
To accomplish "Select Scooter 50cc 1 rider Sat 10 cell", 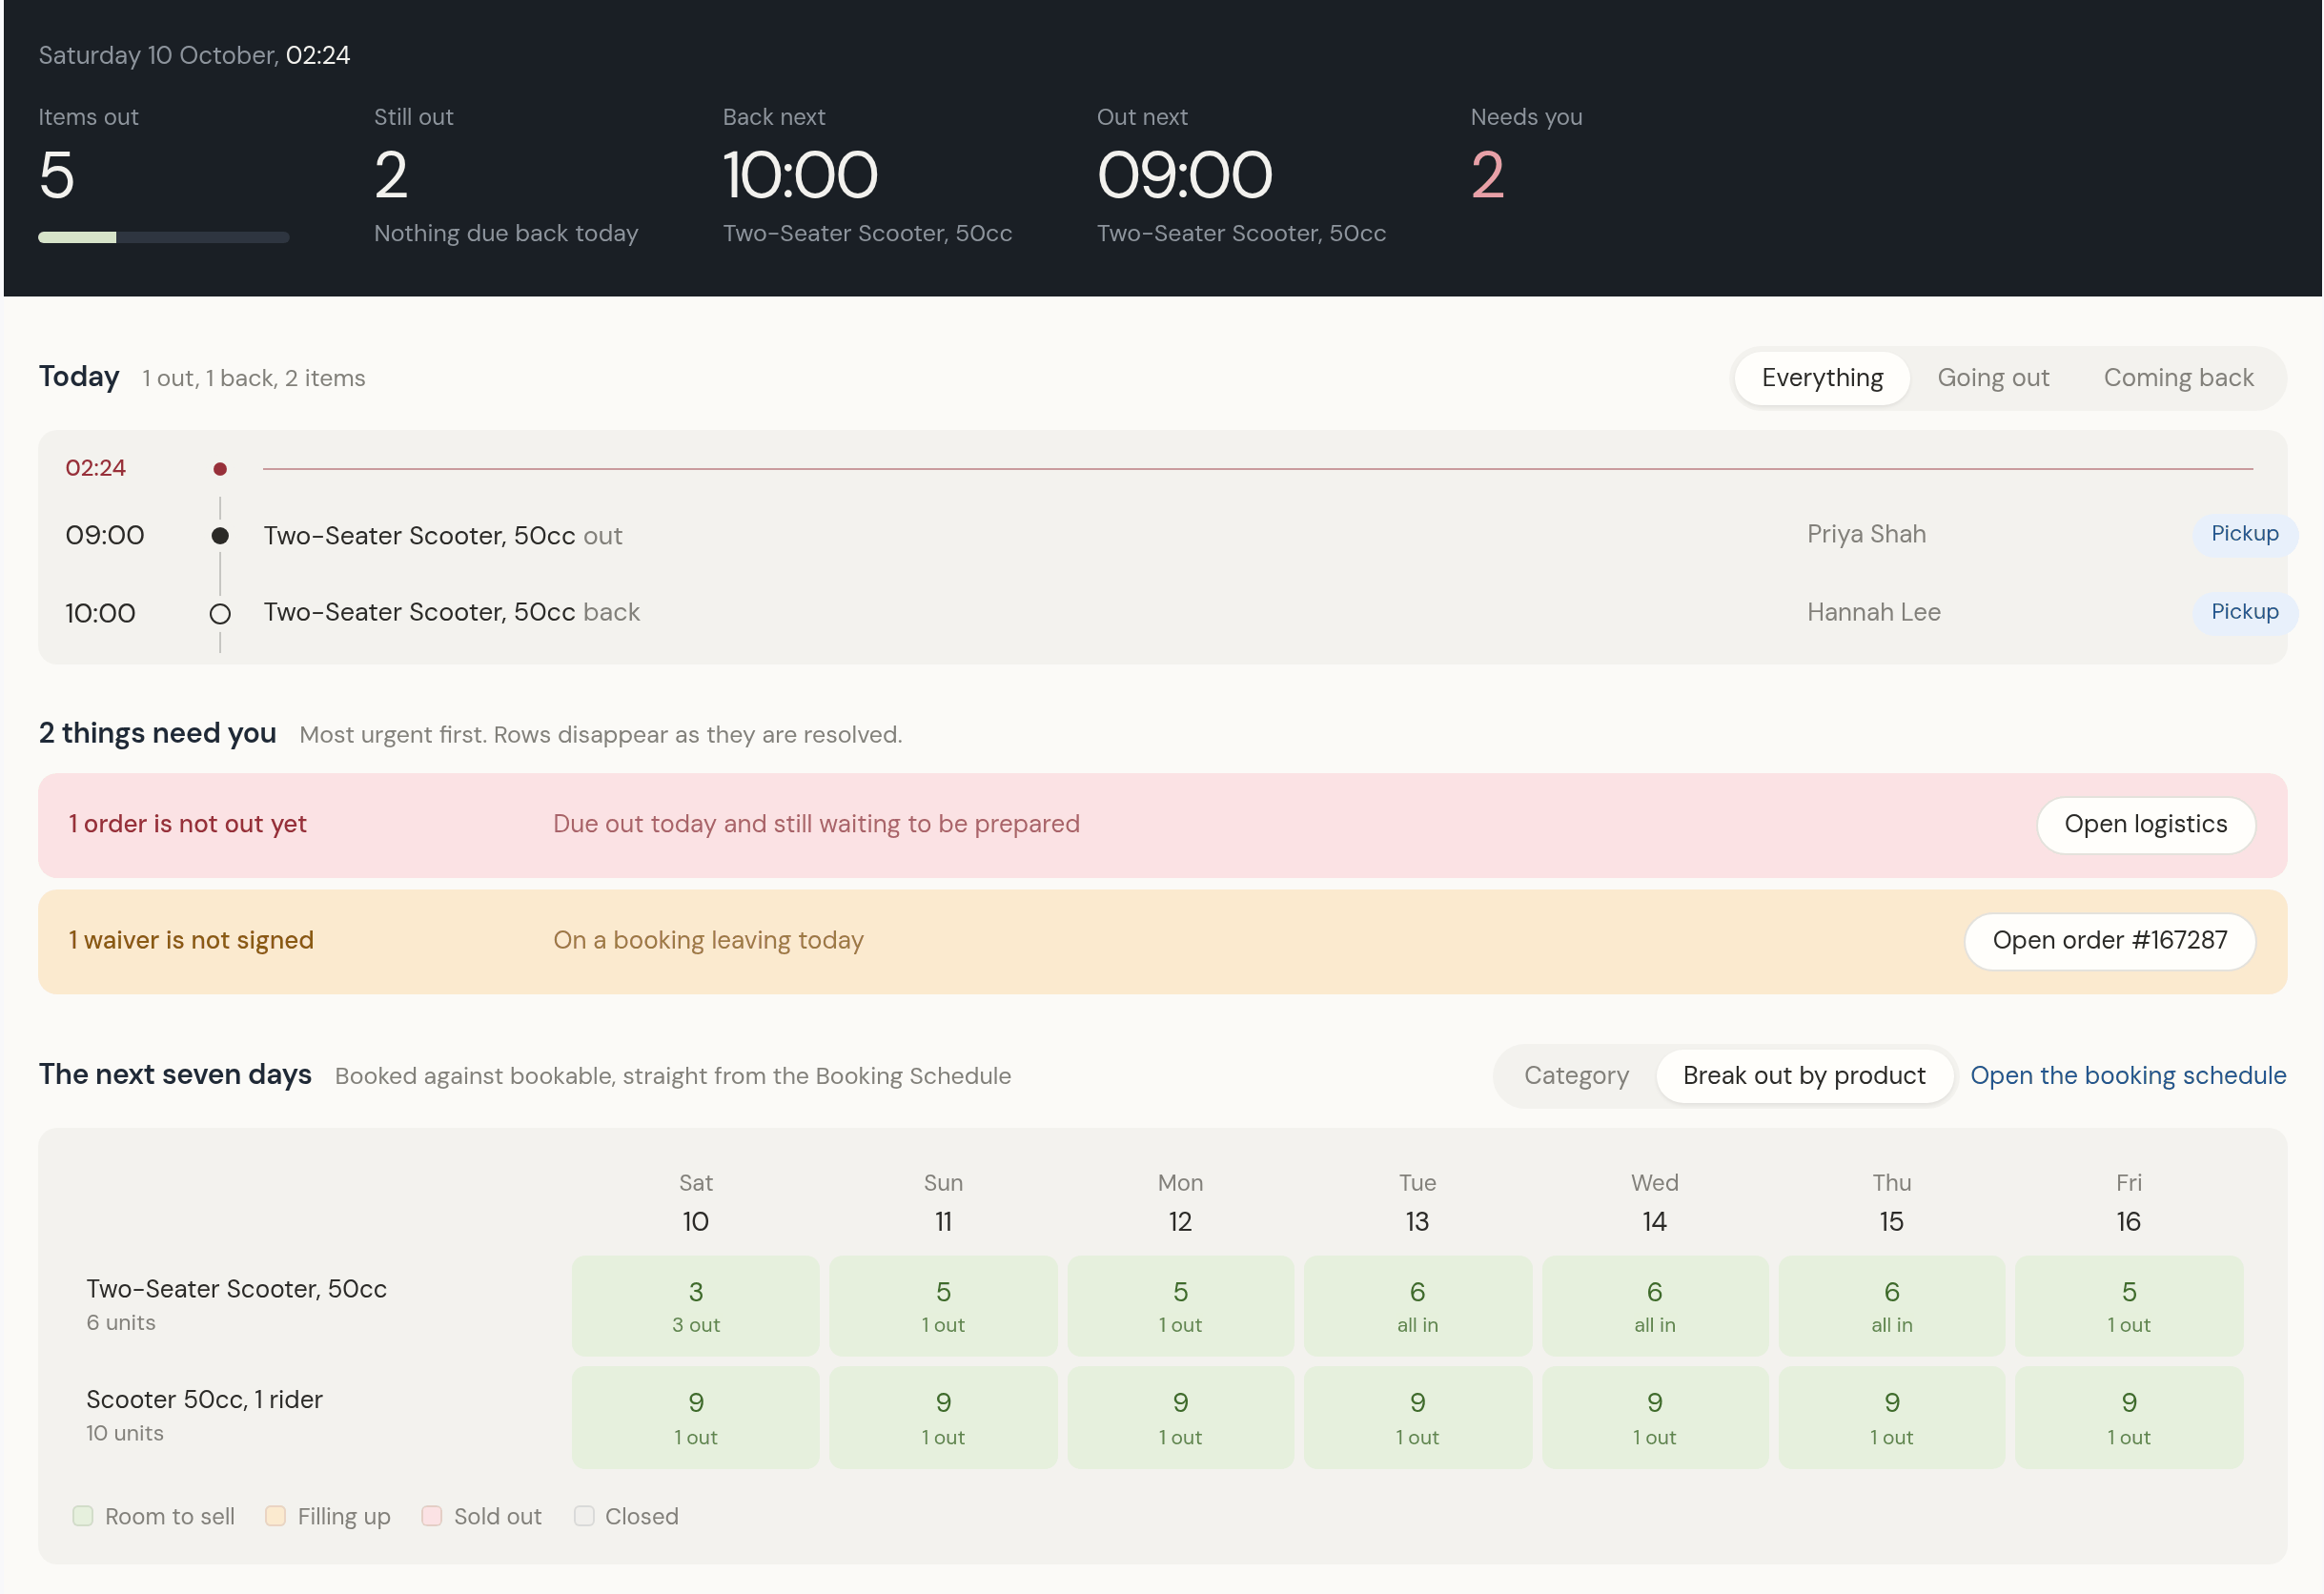I will coord(695,1418).
